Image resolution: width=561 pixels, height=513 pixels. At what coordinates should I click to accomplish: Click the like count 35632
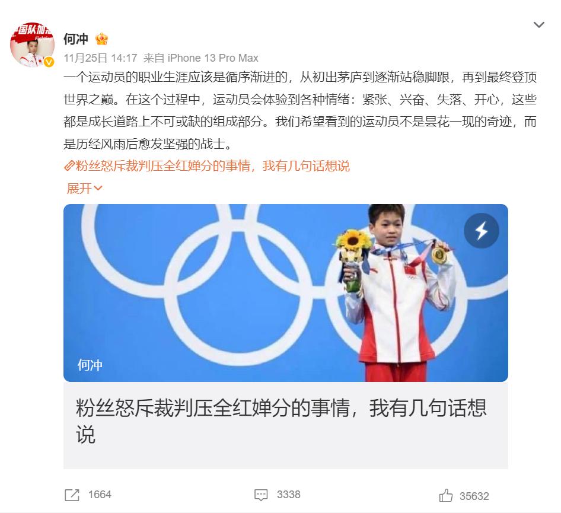(x=474, y=496)
